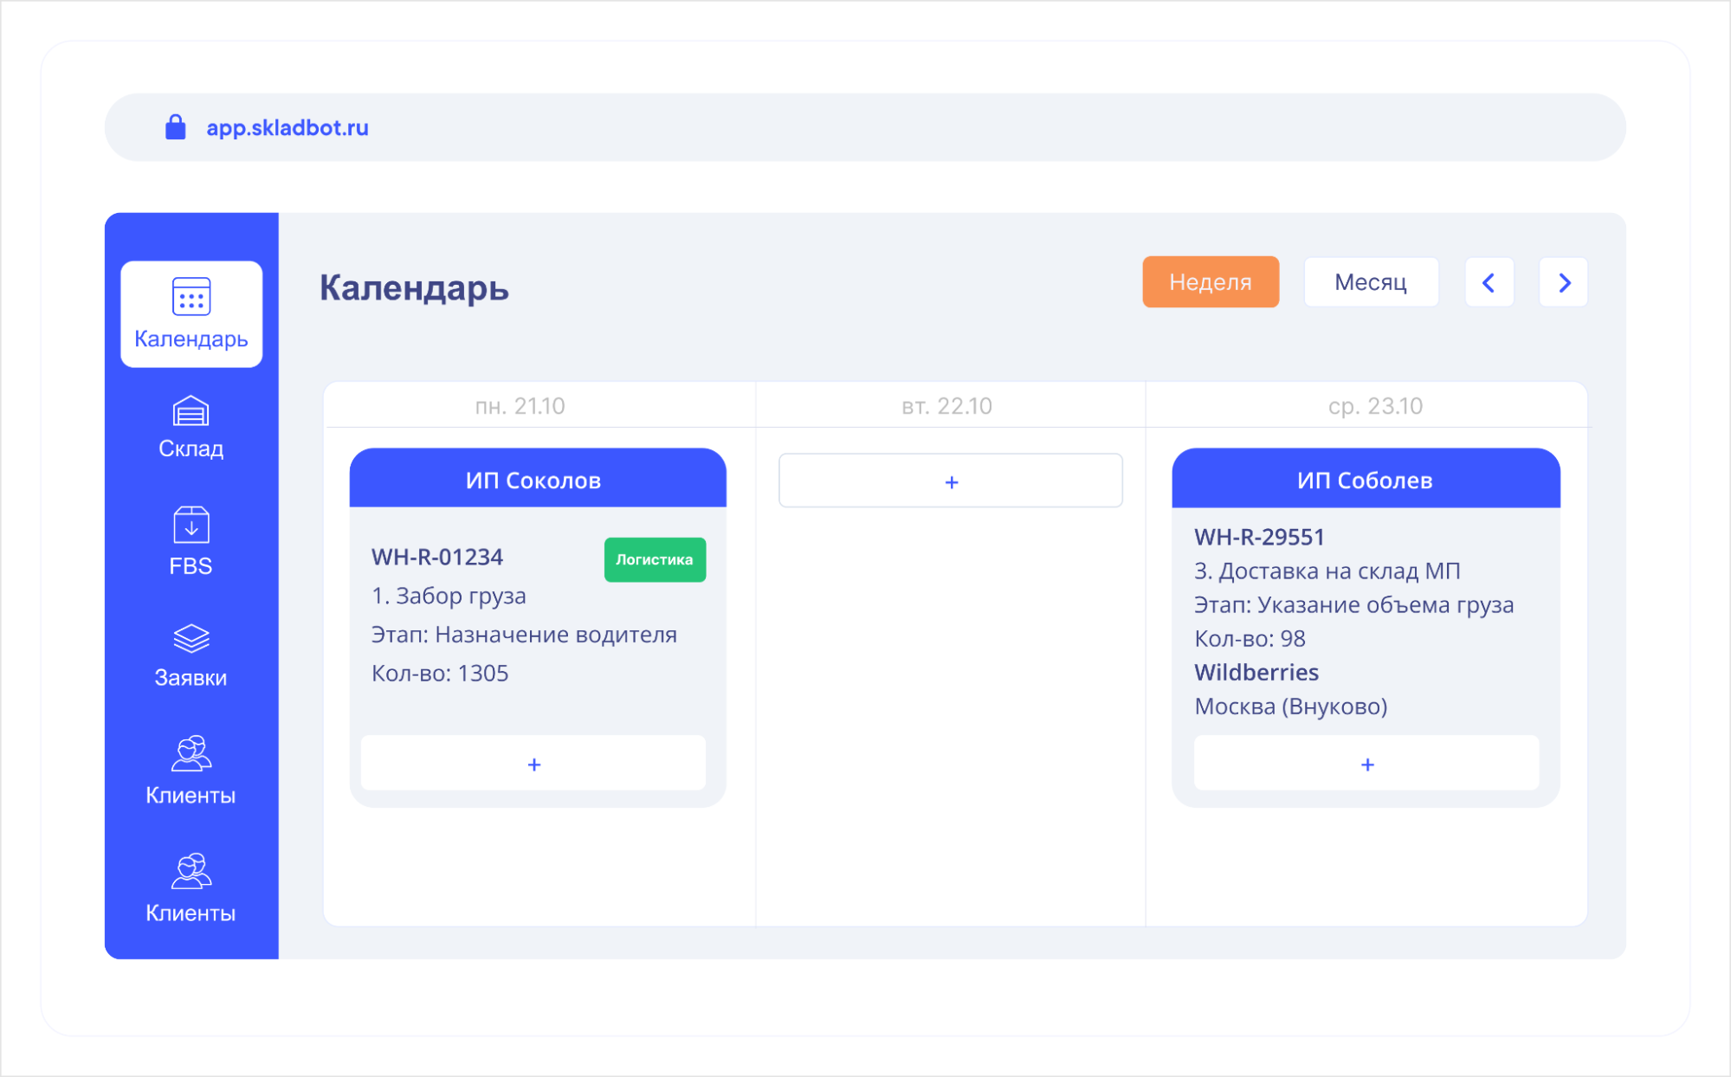Click the lock icon in address bar
The height and width of the screenshot is (1077, 1731).
[x=176, y=127]
